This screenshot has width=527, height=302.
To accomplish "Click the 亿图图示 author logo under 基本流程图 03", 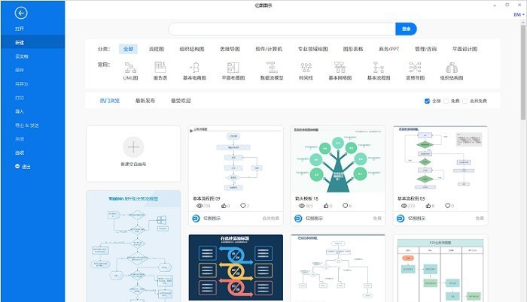I will click(x=401, y=219).
